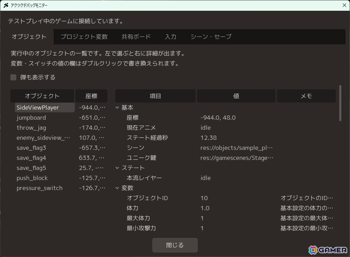The image size is (350, 257).
Task: Click the memo オブジェクトのID…
Action: tap(307, 198)
